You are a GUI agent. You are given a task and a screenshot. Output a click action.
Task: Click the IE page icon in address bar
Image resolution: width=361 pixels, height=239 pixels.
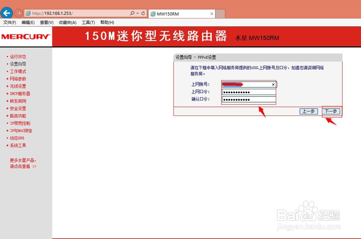tap(28, 13)
